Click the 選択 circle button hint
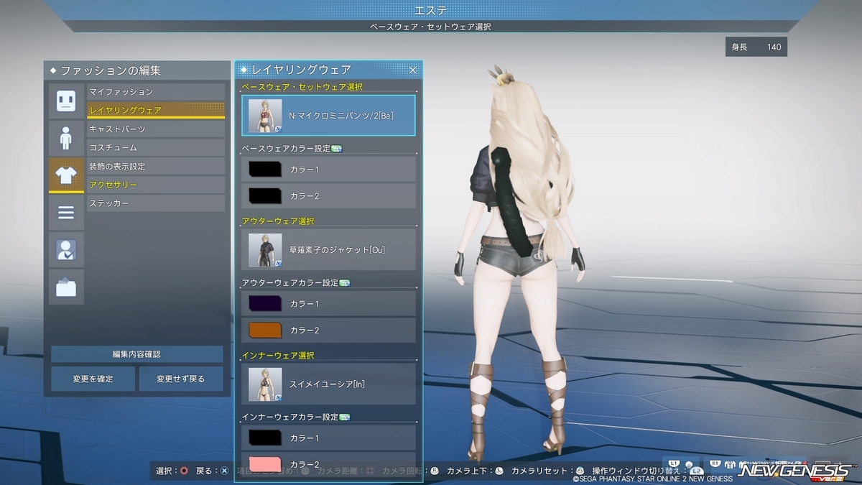Screen dimensions: 862x485 (x=172, y=471)
